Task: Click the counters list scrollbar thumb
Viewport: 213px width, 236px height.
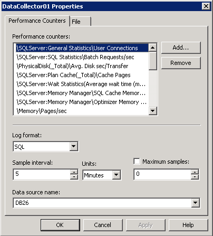Action: pos(152,61)
